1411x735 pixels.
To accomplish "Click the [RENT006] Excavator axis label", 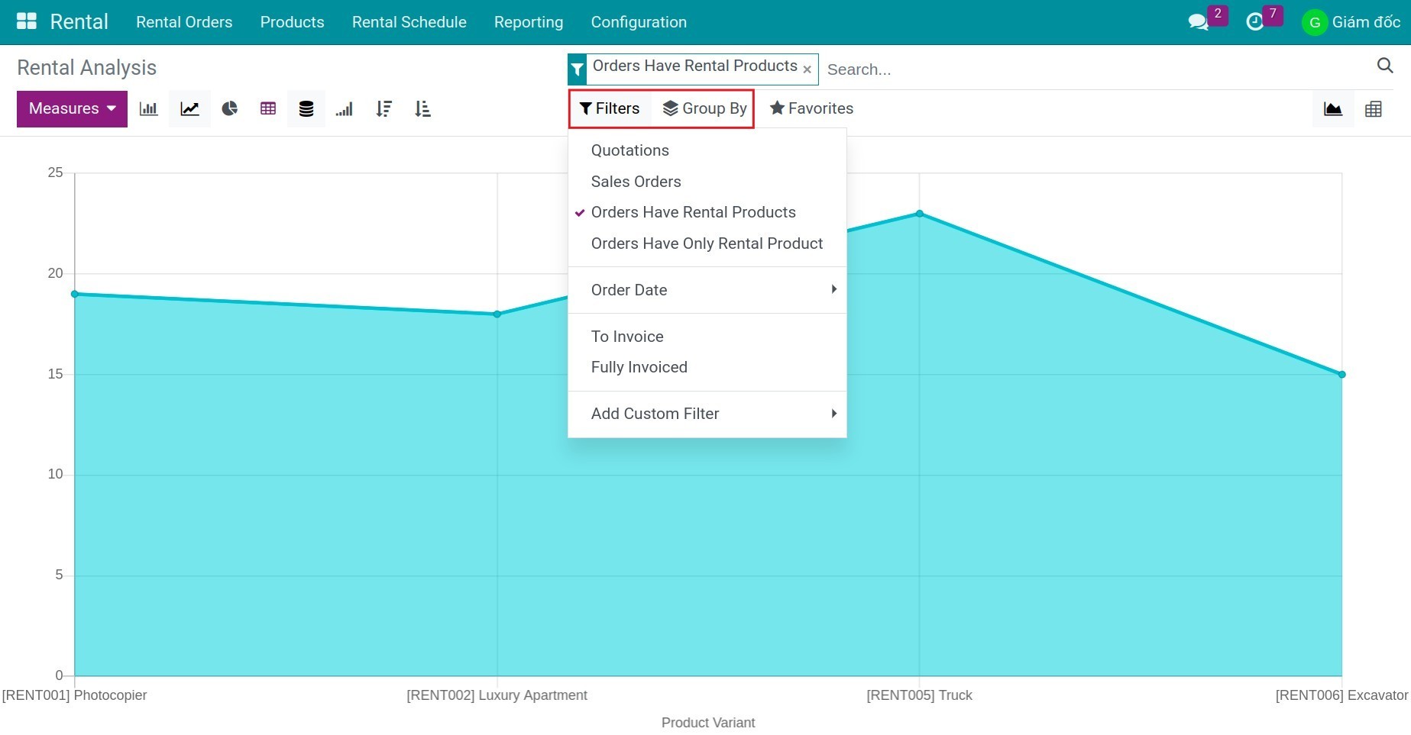I will 1342,695.
